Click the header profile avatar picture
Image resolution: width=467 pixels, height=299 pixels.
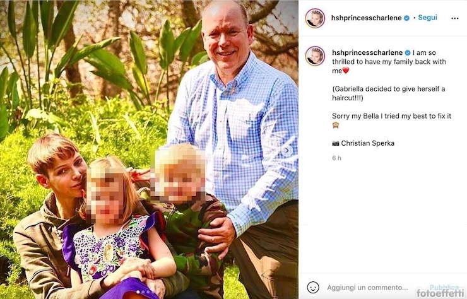click(x=315, y=18)
